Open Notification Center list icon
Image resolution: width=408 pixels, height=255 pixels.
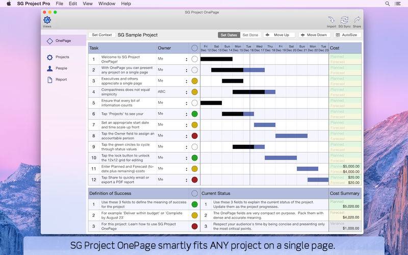click(398, 4)
